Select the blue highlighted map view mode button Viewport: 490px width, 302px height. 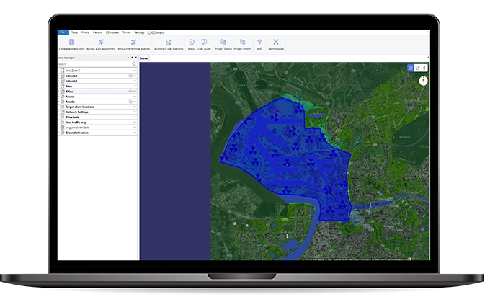410,68
